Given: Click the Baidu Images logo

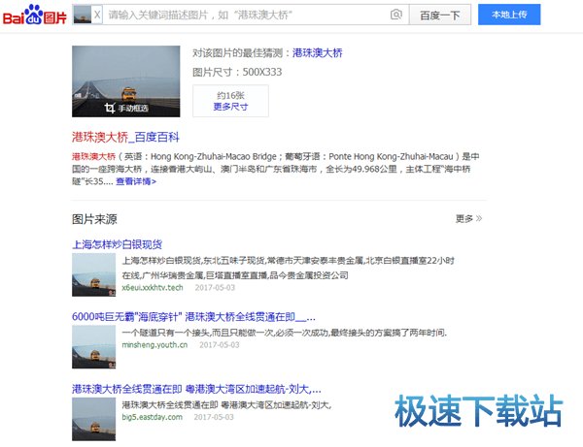Looking at the screenshot, I should pos(35,15).
